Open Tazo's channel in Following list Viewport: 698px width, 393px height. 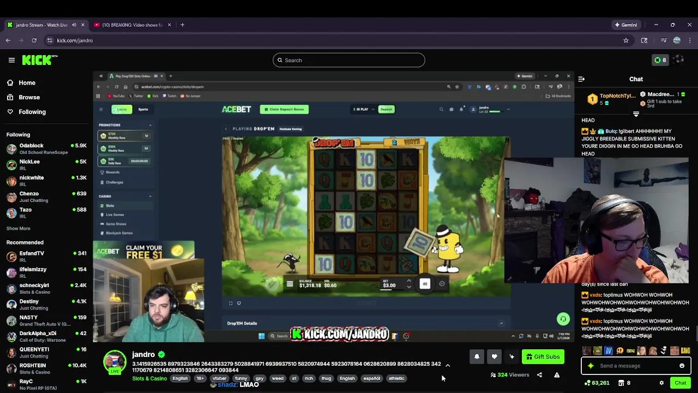point(46,212)
